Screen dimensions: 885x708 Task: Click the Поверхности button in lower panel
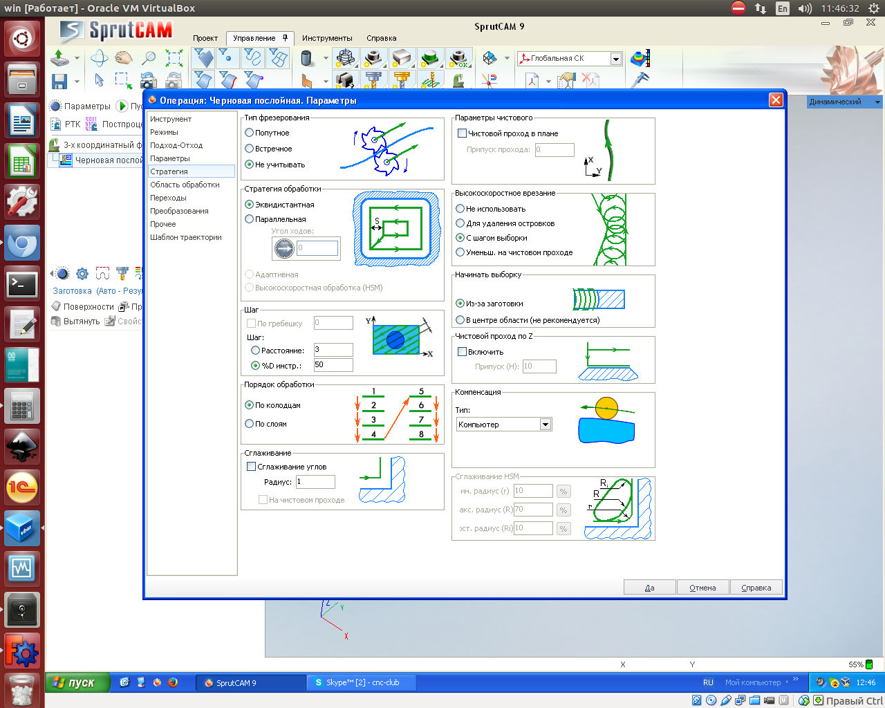(83, 306)
